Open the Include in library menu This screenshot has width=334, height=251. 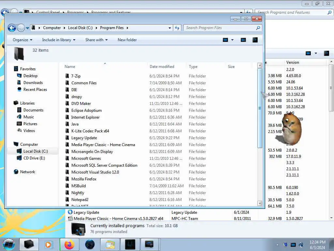(59, 40)
